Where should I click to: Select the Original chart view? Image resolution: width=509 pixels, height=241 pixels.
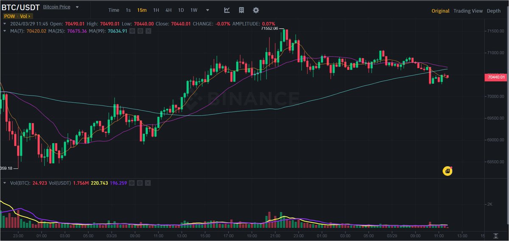440,11
